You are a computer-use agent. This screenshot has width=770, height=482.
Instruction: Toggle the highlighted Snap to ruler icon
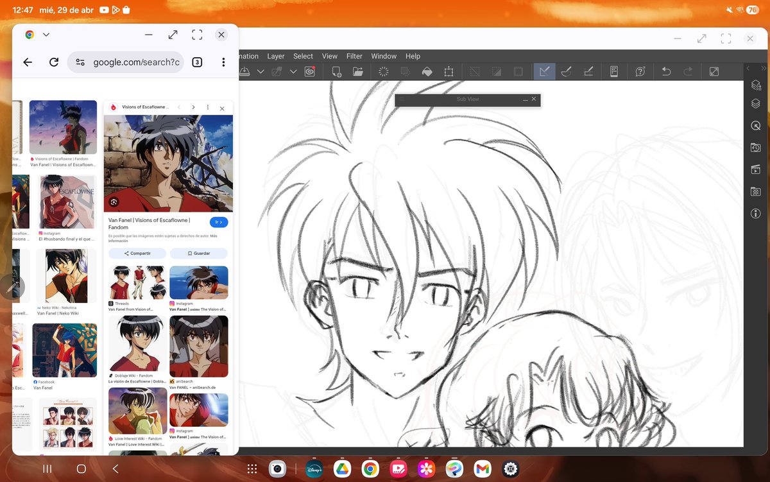[x=544, y=72]
